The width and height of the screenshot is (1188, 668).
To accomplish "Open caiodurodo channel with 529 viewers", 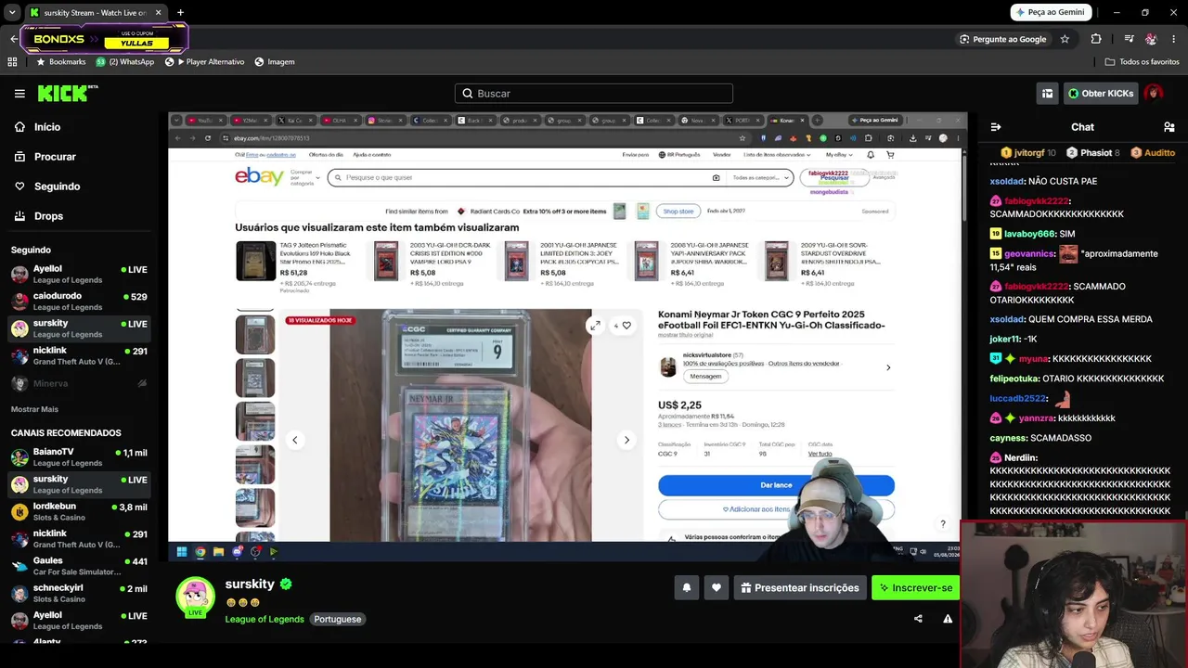I will pos(79,302).
